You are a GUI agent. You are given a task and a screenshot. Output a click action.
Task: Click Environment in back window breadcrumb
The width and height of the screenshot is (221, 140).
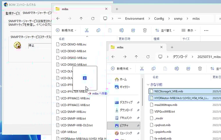coord(135,19)
